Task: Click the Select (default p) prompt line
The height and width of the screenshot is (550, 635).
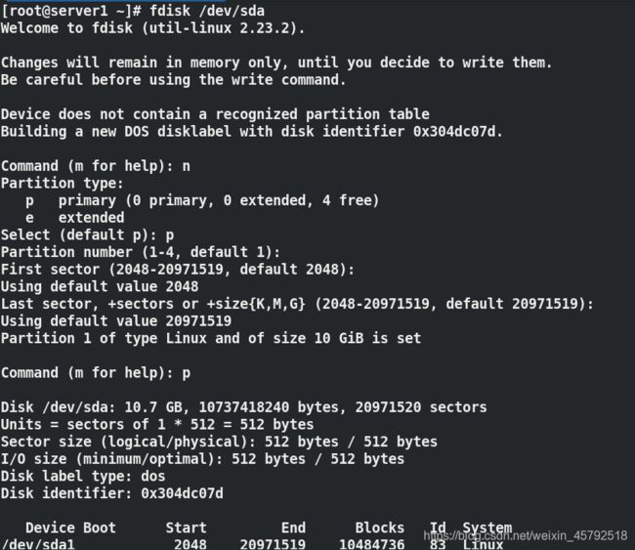Action: click(88, 234)
